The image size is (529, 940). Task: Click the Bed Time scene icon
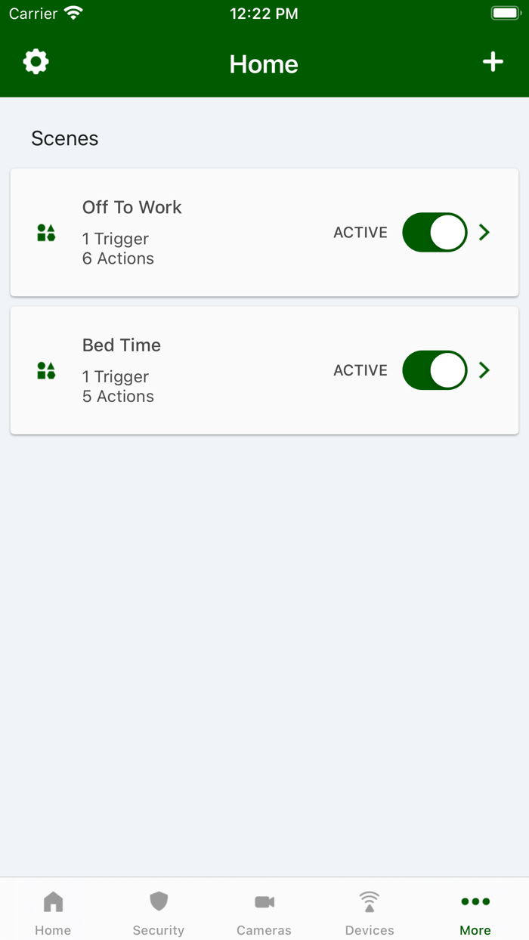[46, 370]
